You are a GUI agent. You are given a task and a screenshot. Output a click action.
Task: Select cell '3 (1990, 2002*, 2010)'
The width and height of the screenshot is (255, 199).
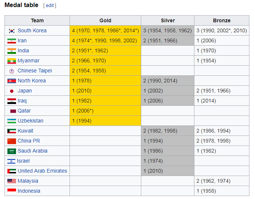pos(222,30)
